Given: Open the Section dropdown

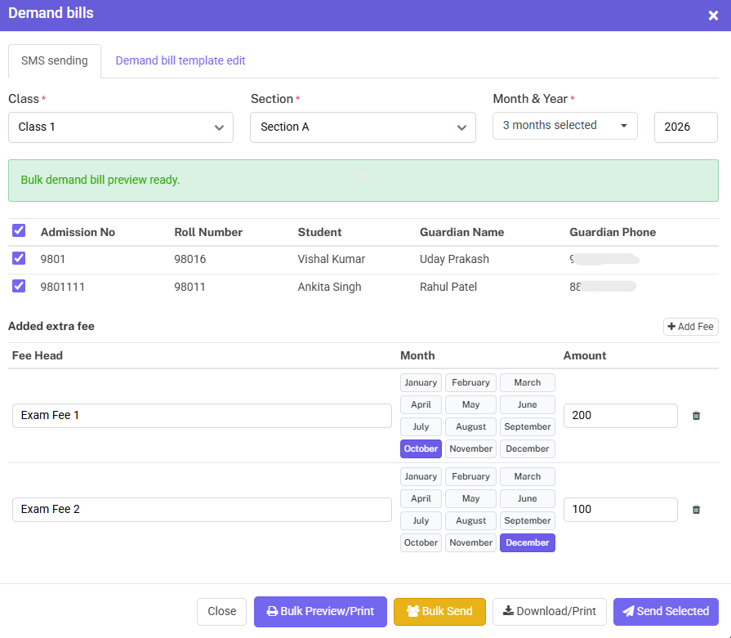Looking at the screenshot, I should click(363, 127).
